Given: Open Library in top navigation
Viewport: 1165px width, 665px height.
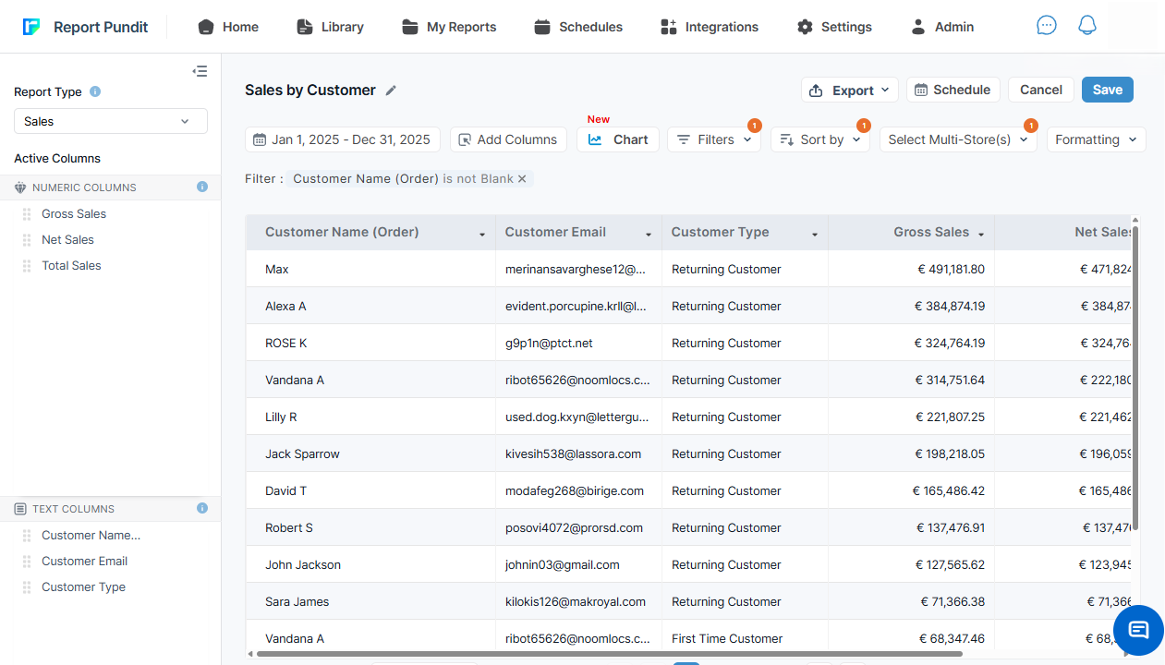Looking at the screenshot, I should click(330, 27).
